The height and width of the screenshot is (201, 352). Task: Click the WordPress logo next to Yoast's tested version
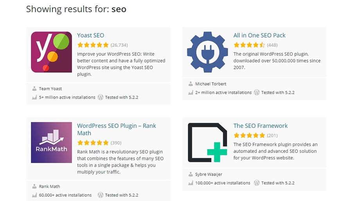(101, 97)
